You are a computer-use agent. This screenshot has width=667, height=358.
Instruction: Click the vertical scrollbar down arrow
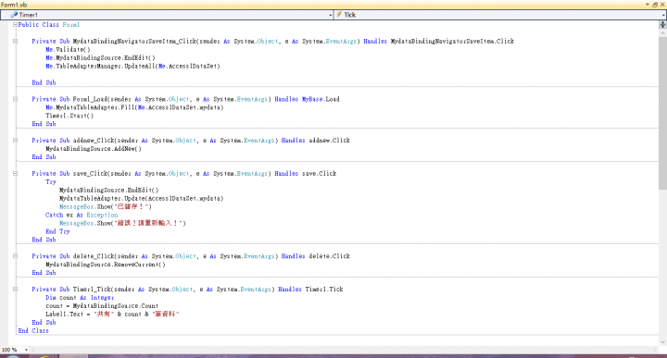(662, 342)
